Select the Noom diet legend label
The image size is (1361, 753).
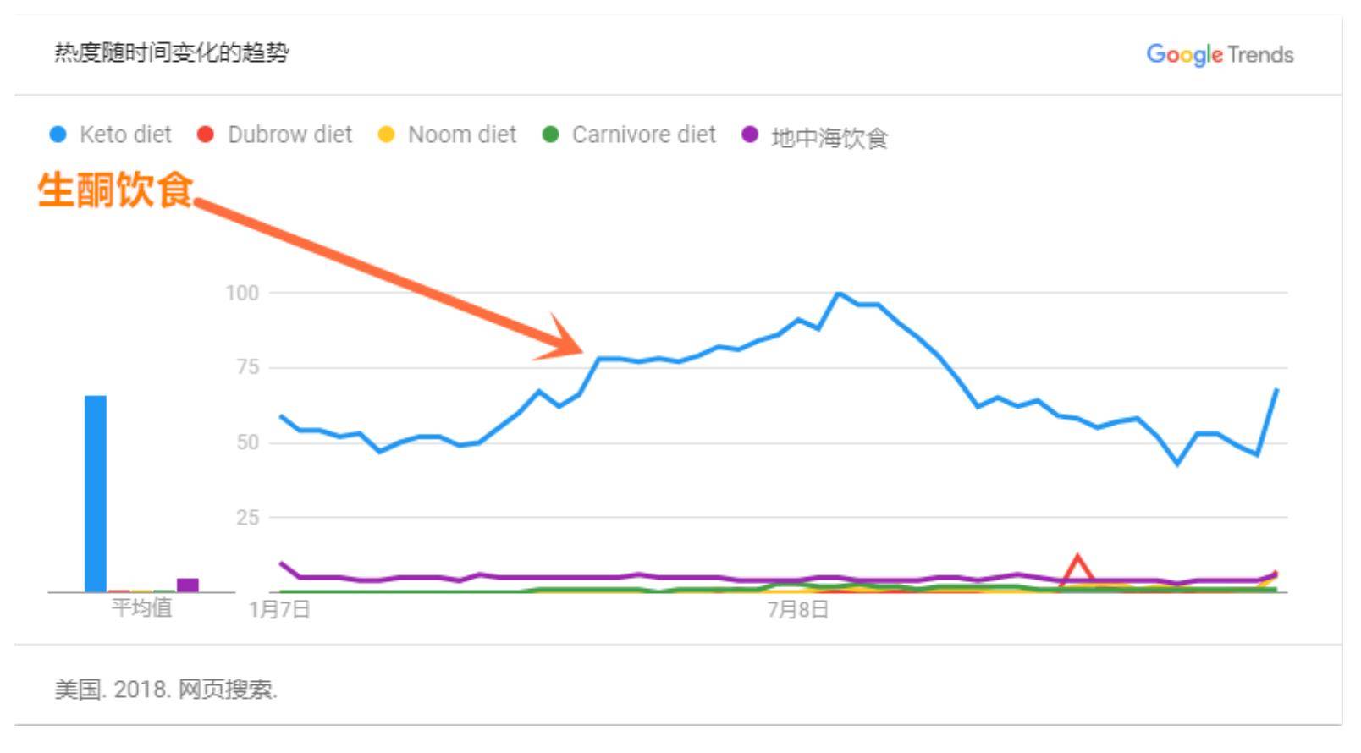coord(462,135)
